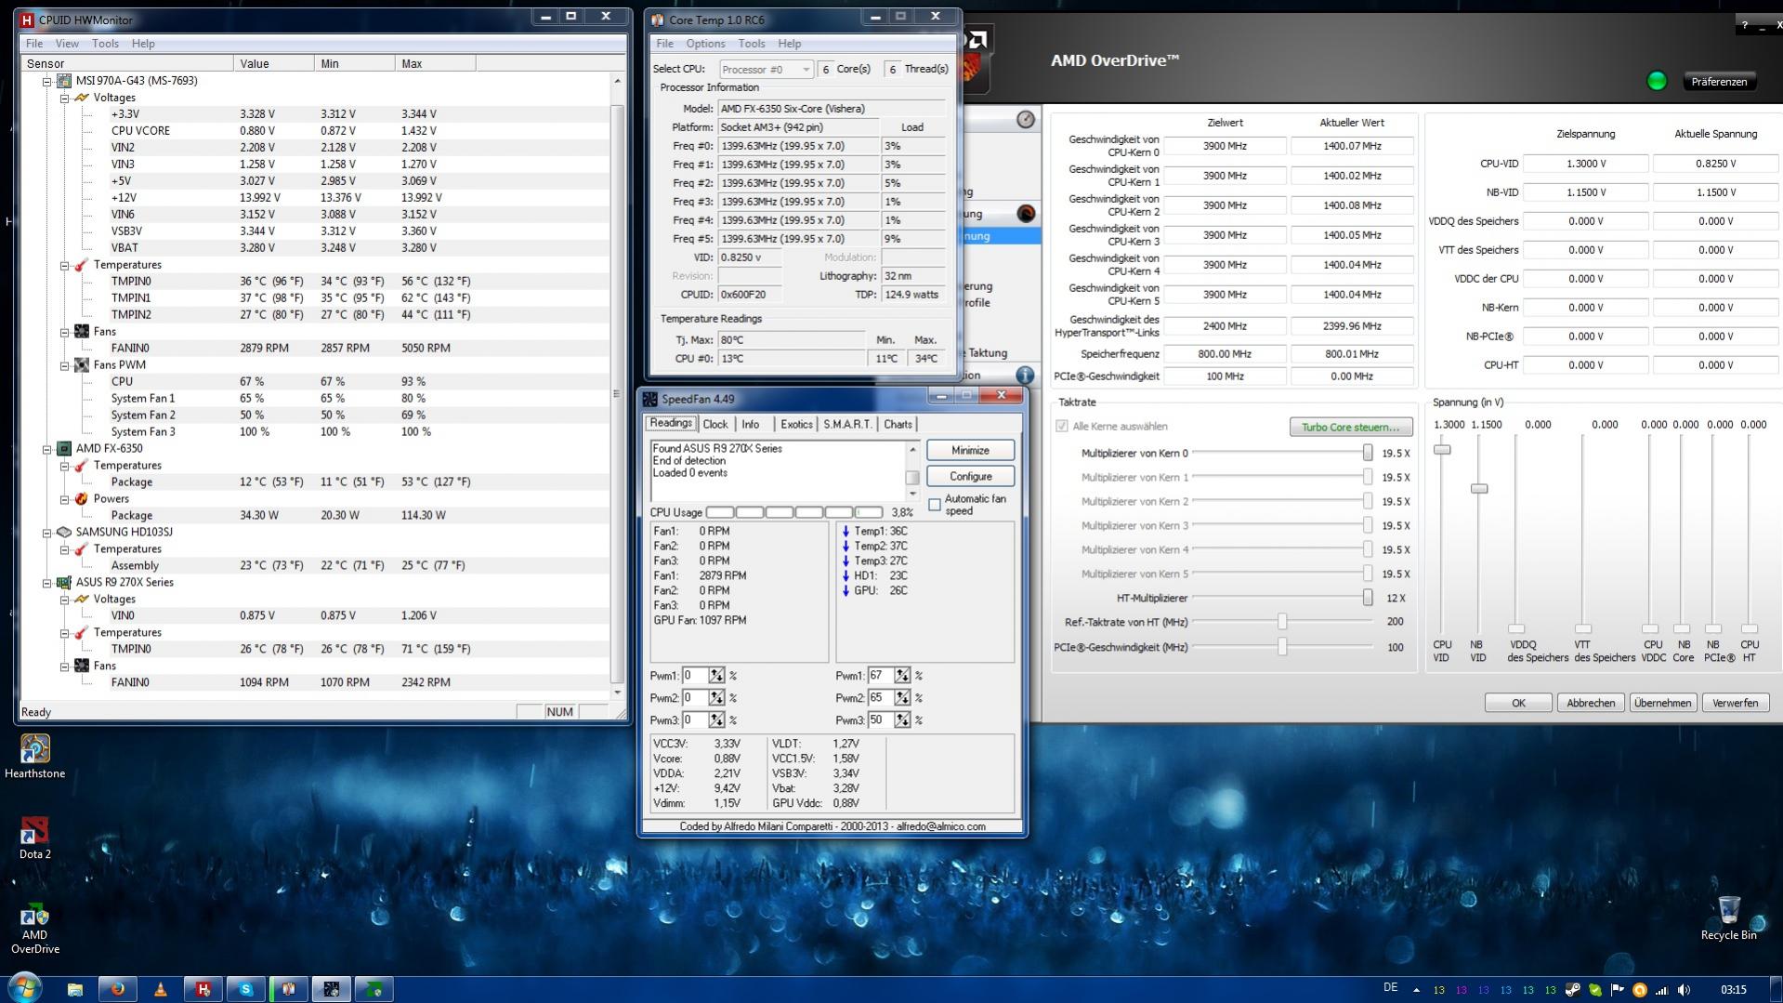Click the orange gauge icon in OverDrive sidebar
Image resolution: width=1783 pixels, height=1003 pixels.
pos(1026,213)
